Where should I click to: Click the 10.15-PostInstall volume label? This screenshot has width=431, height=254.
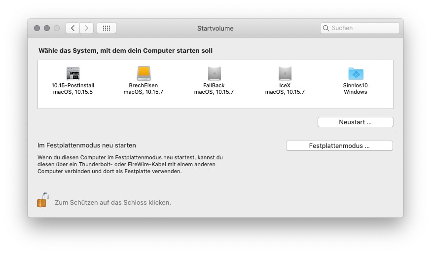pos(73,85)
